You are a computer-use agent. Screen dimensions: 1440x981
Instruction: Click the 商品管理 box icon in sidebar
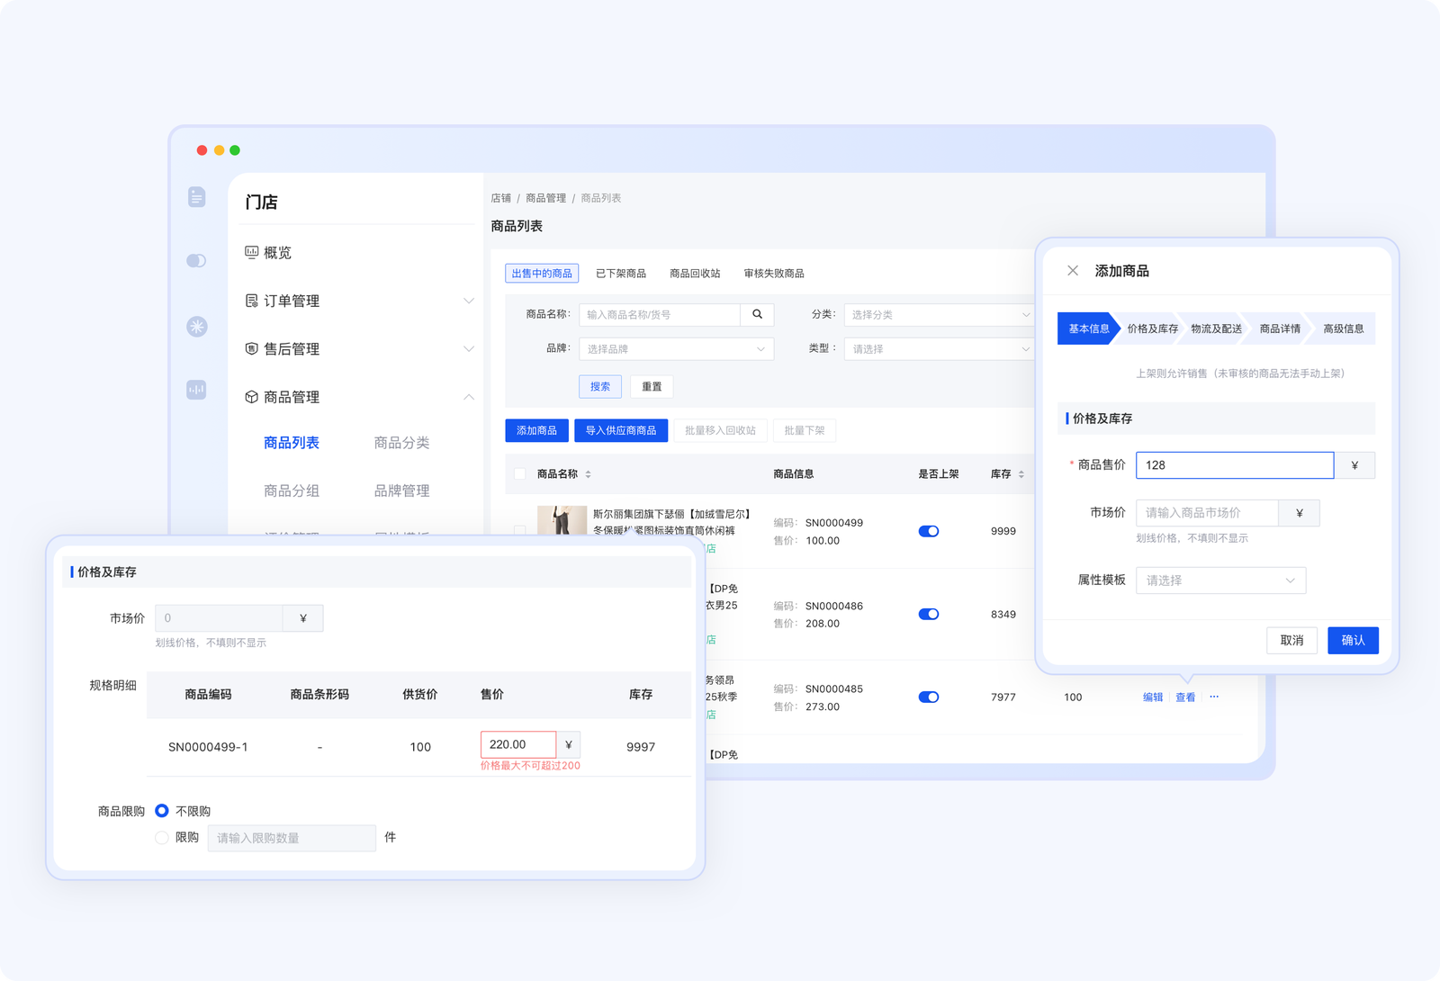point(251,396)
